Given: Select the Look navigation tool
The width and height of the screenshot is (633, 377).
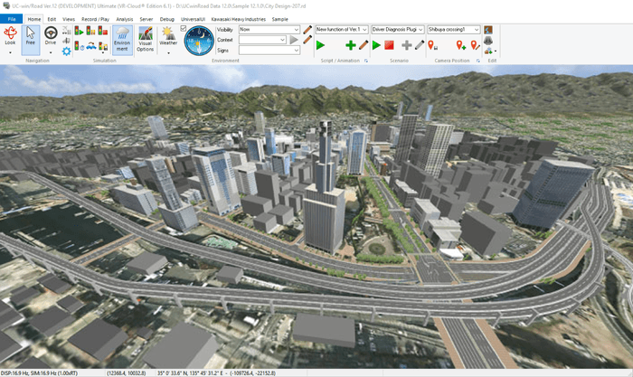Looking at the screenshot, I should click(x=10, y=36).
